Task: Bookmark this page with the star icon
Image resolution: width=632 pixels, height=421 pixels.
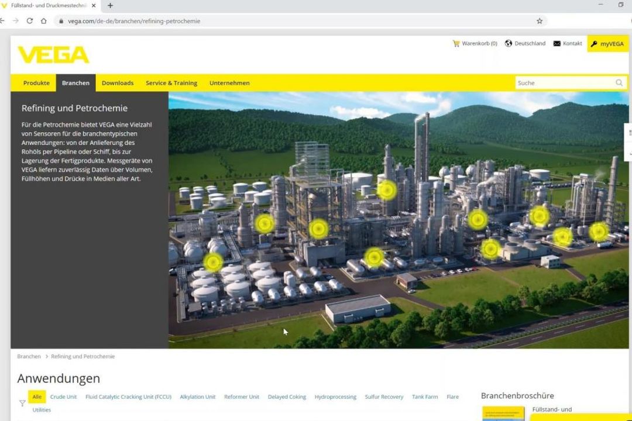Action: (x=540, y=21)
